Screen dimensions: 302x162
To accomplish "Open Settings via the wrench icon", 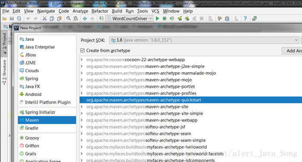I will 220,18.
